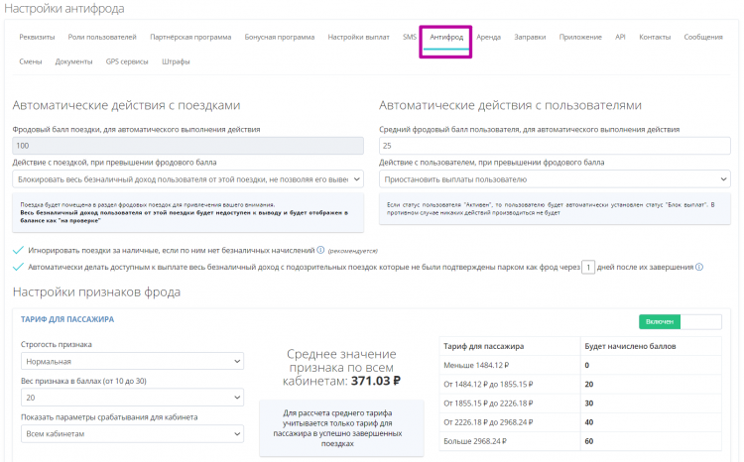
Task: Toggle 'Игнорировать поездки за наличные' checkbox
Action: point(18,251)
